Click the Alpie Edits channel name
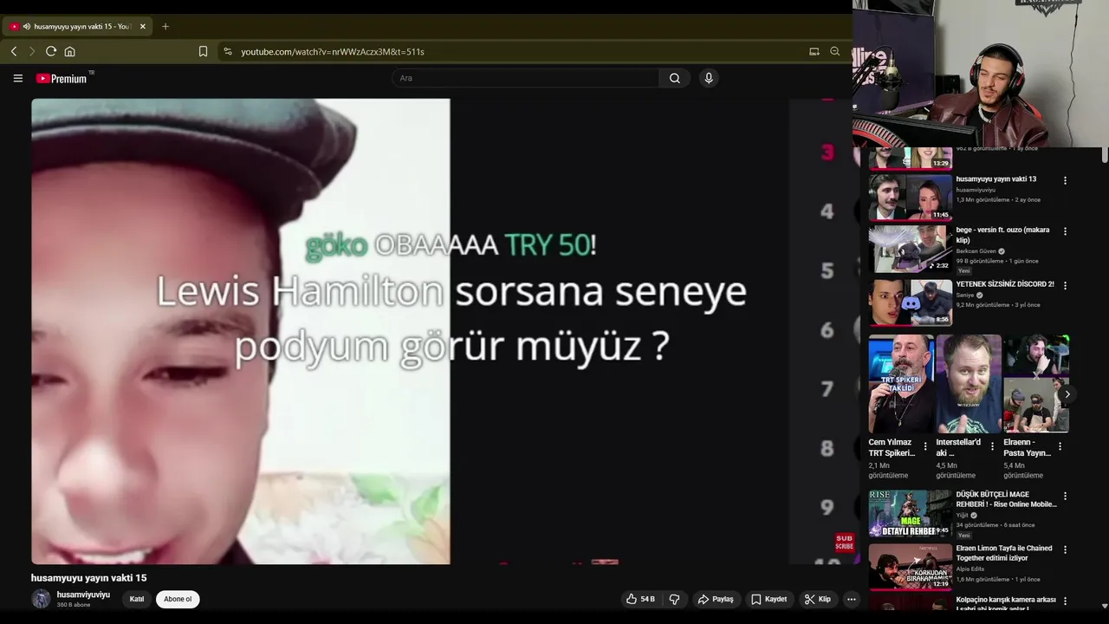Image resolution: width=1109 pixels, height=624 pixels. point(970,569)
